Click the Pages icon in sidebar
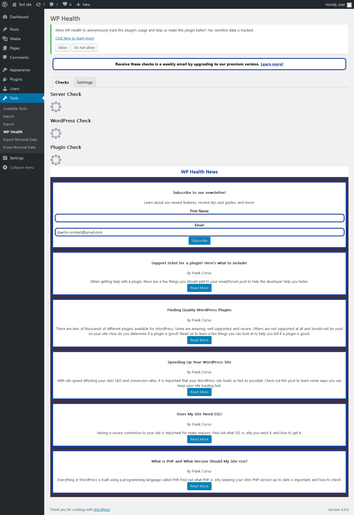354x515 pixels. (5, 48)
